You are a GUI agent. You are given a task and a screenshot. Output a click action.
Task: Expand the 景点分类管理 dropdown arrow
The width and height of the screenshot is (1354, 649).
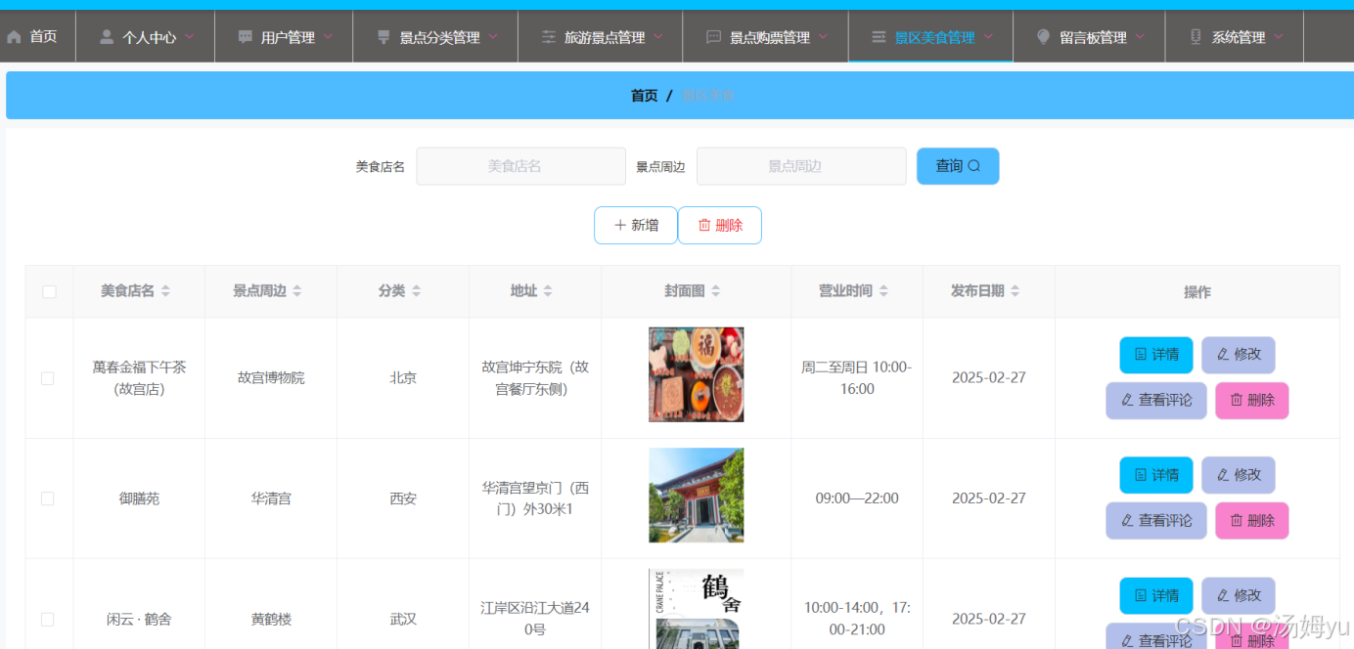tap(493, 37)
